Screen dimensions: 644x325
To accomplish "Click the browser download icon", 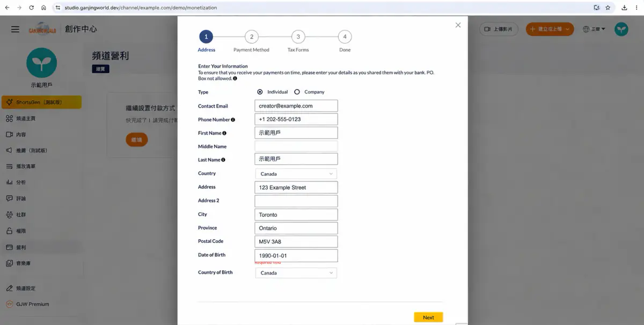I will (625, 8).
